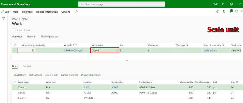The width and height of the screenshot is (243, 103).
Task: Open the Product name column header menu
Action: click(146, 82)
